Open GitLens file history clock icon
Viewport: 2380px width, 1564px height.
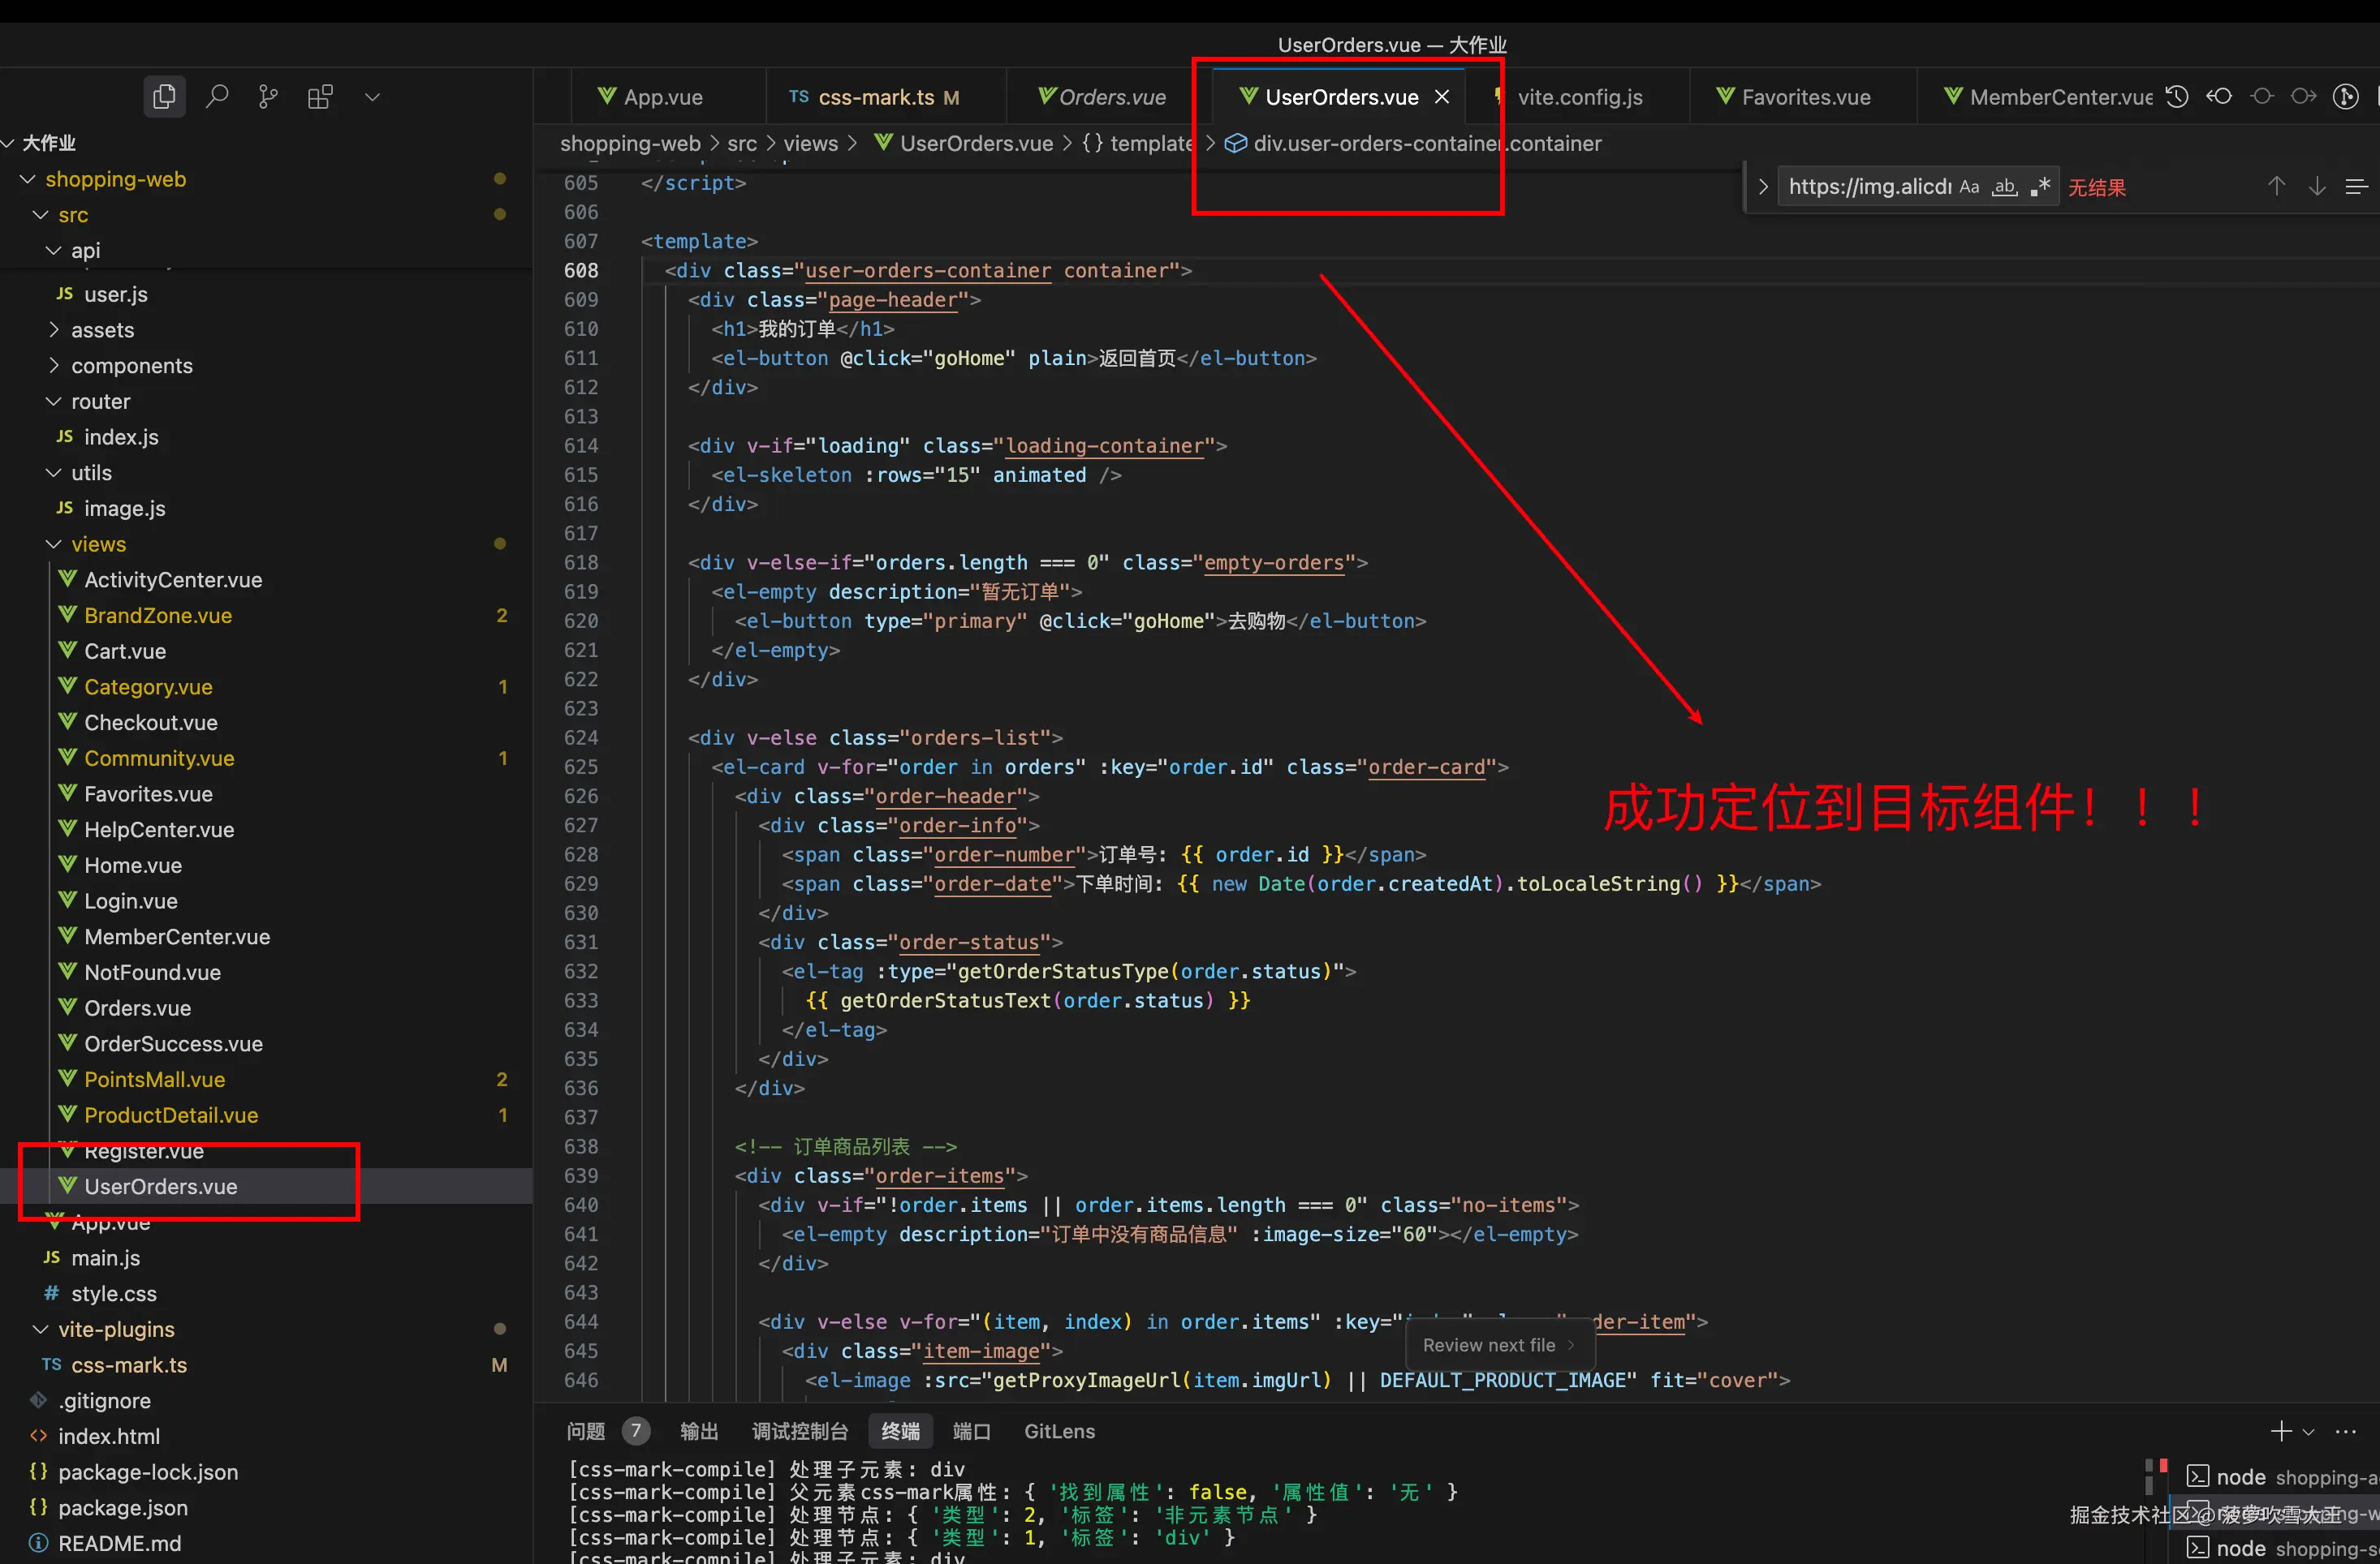click(x=2177, y=97)
